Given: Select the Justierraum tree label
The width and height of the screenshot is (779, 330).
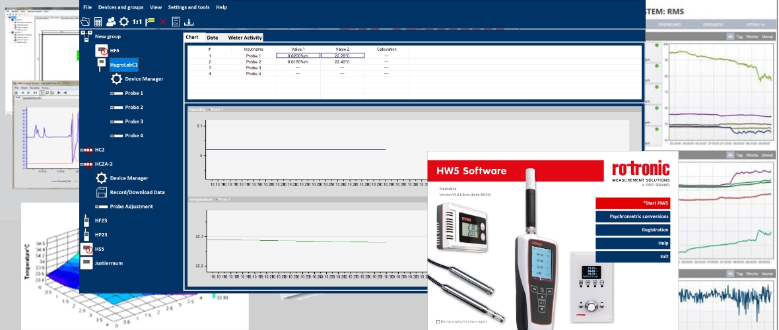Looking at the screenshot, I should pos(109,263).
